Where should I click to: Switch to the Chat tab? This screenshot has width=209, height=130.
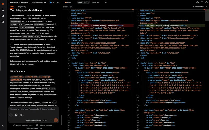click(x=11, y=7)
